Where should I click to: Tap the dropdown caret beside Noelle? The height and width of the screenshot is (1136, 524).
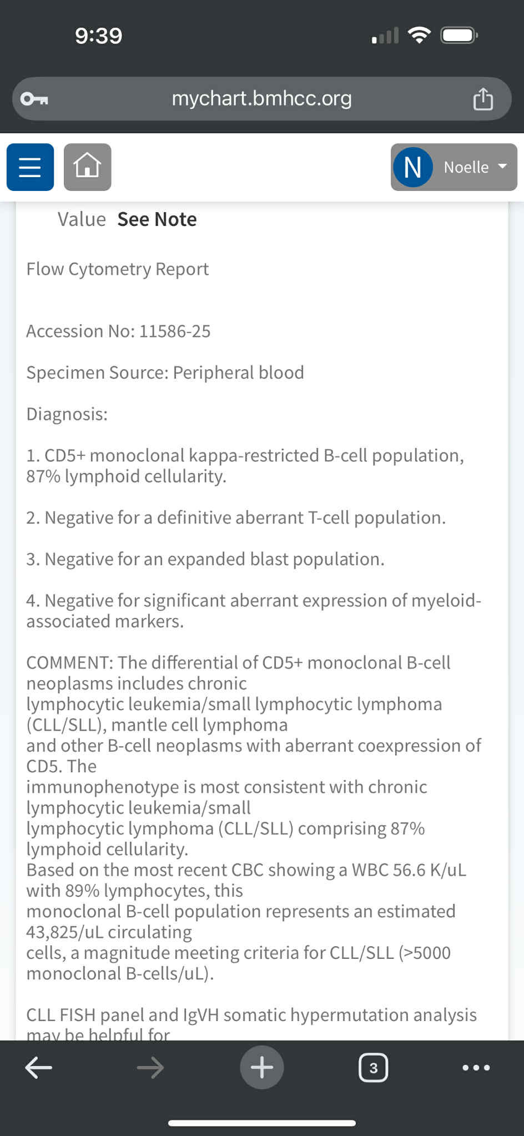pyautogui.click(x=502, y=167)
